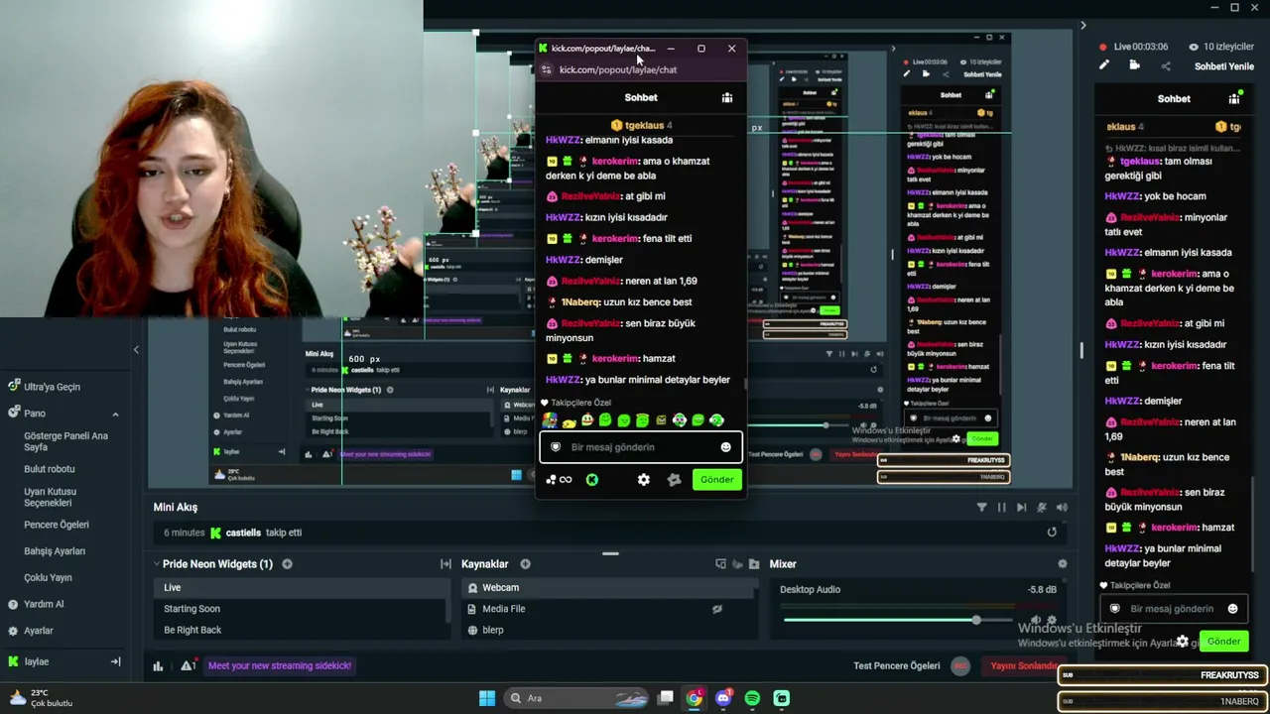The width and height of the screenshot is (1270, 714).
Task: Collapse the left sidebar with the arrow
Action: pos(136,349)
